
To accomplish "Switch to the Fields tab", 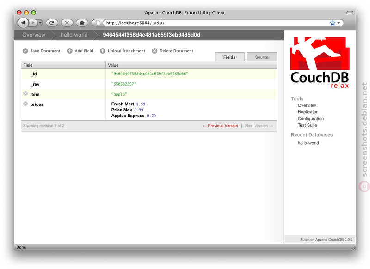I will tap(229, 57).
